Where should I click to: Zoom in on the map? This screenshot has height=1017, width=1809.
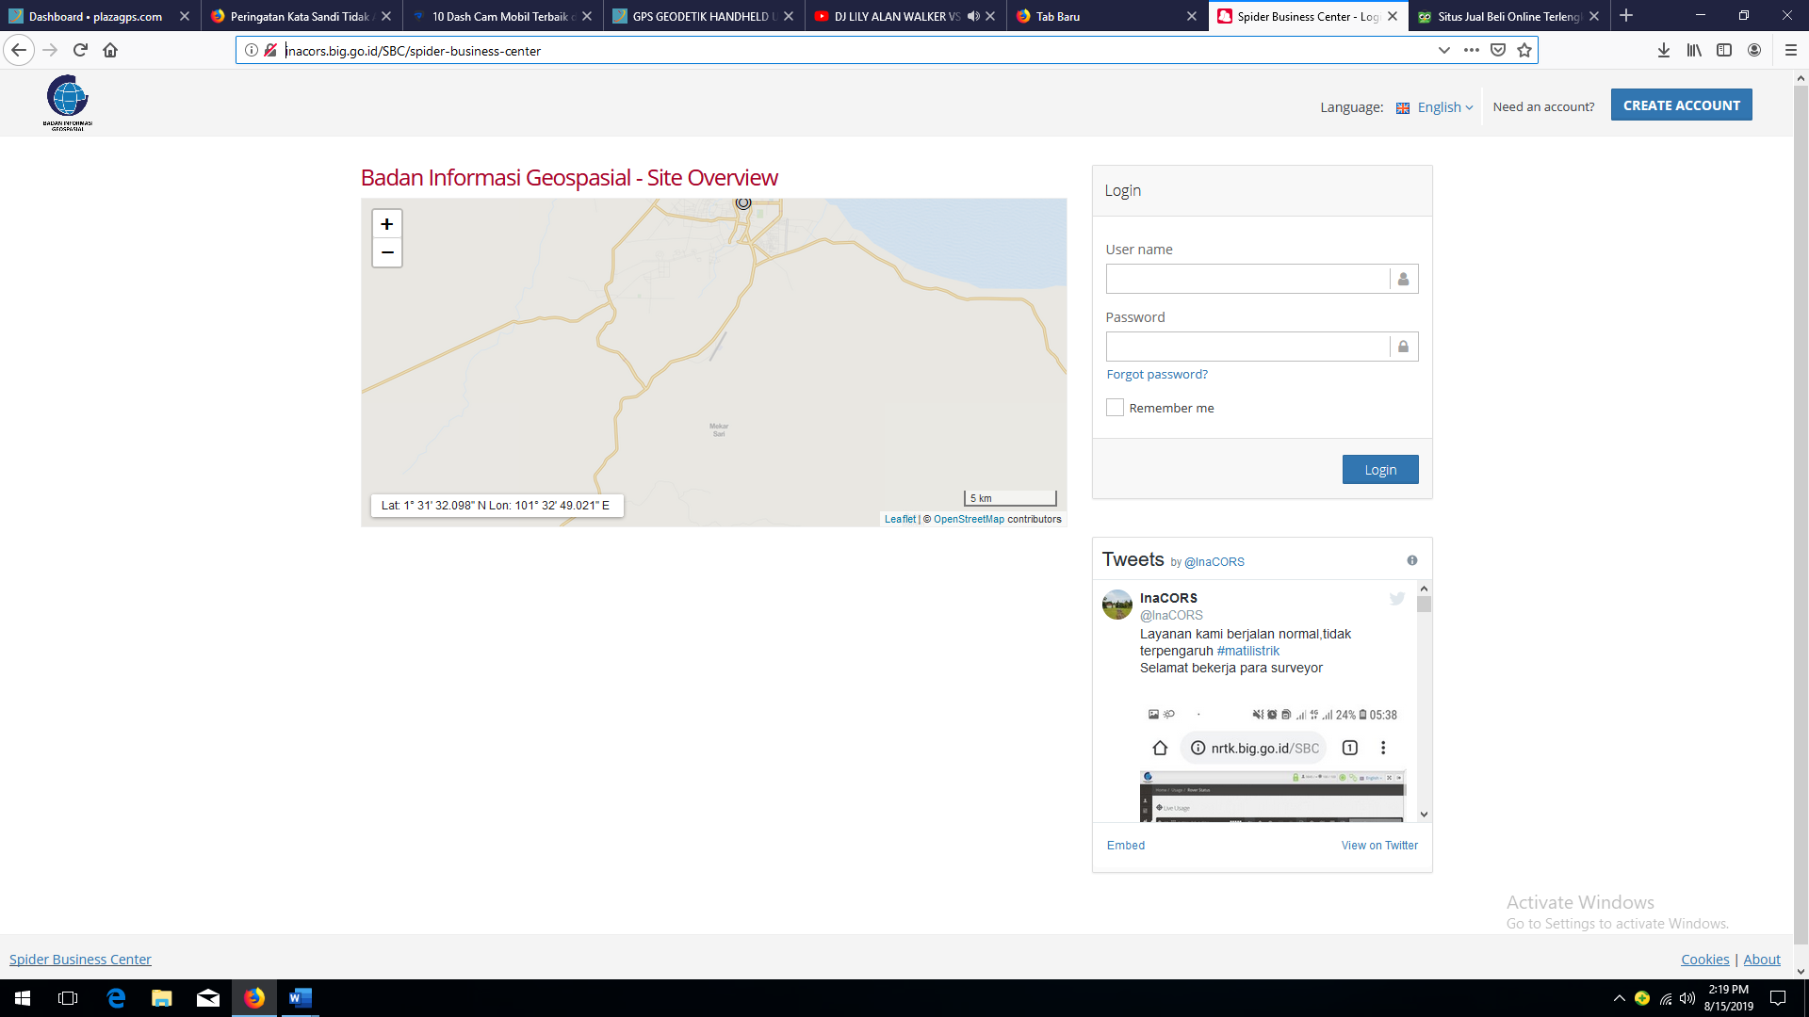pos(386,224)
